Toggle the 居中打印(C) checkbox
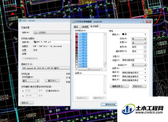This screenshot has width=168, height=122. 47,91
